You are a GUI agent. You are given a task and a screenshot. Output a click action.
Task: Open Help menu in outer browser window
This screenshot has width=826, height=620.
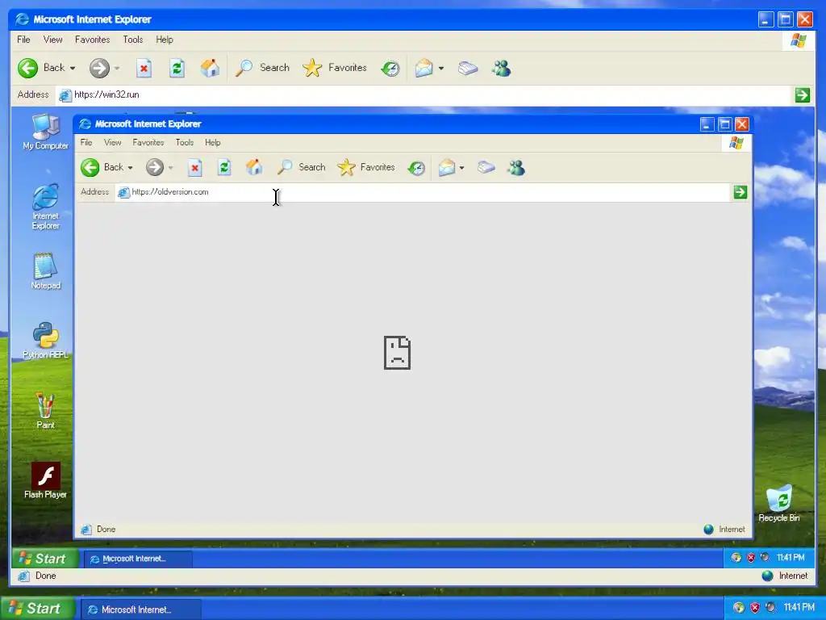[x=165, y=40]
